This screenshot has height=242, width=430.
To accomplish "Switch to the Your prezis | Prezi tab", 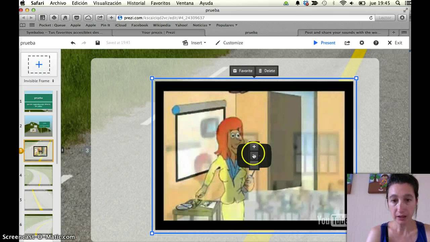I will coord(158,33).
